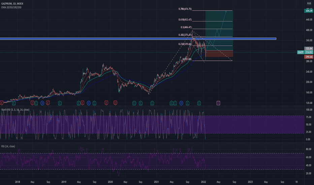
Task: Select the 0.382(375.47) Fibonacci label
Action: click(x=185, y=35)
